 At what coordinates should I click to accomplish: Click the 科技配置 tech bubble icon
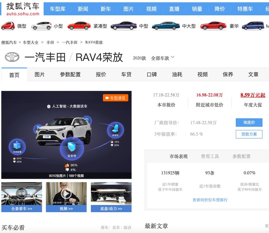click(17, 147)
